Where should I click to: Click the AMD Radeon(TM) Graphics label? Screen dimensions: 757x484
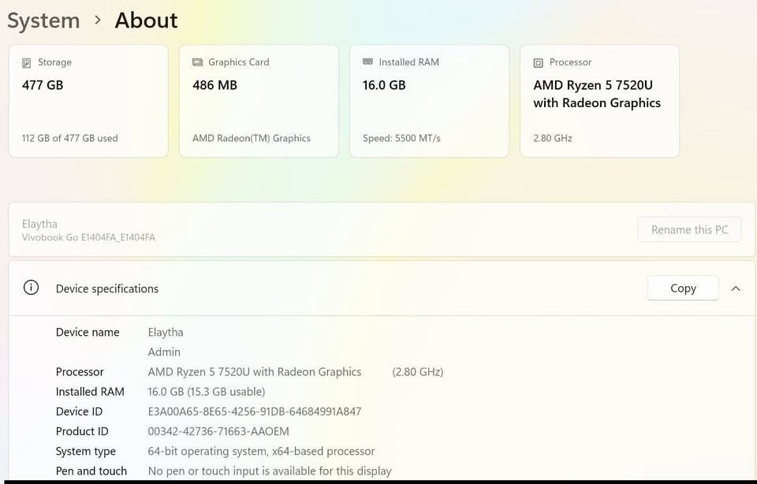pos(253,138)
